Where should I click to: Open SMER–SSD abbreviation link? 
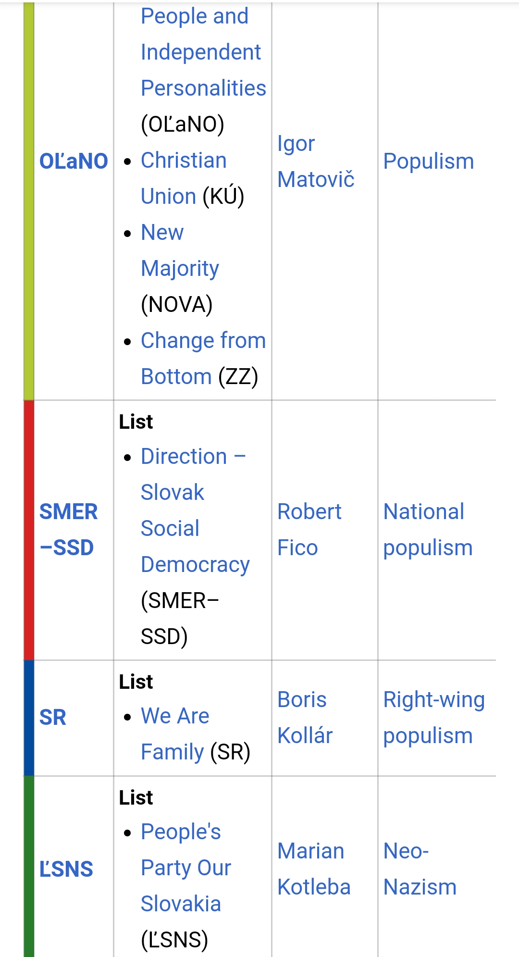[69, 530]
